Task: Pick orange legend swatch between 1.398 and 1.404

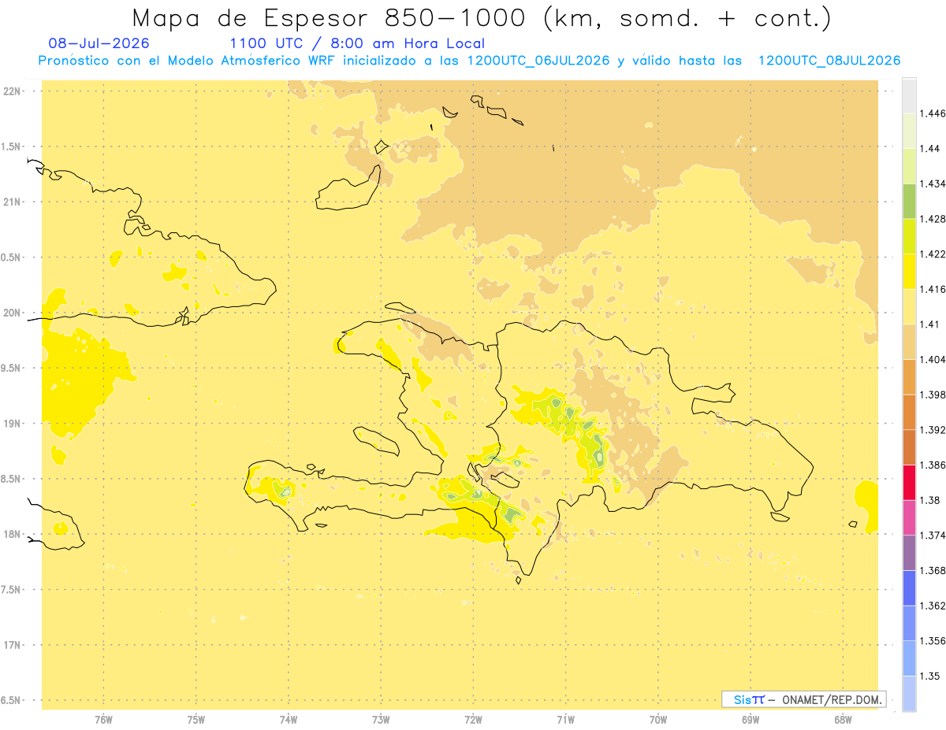Action: tap(909, 377)
